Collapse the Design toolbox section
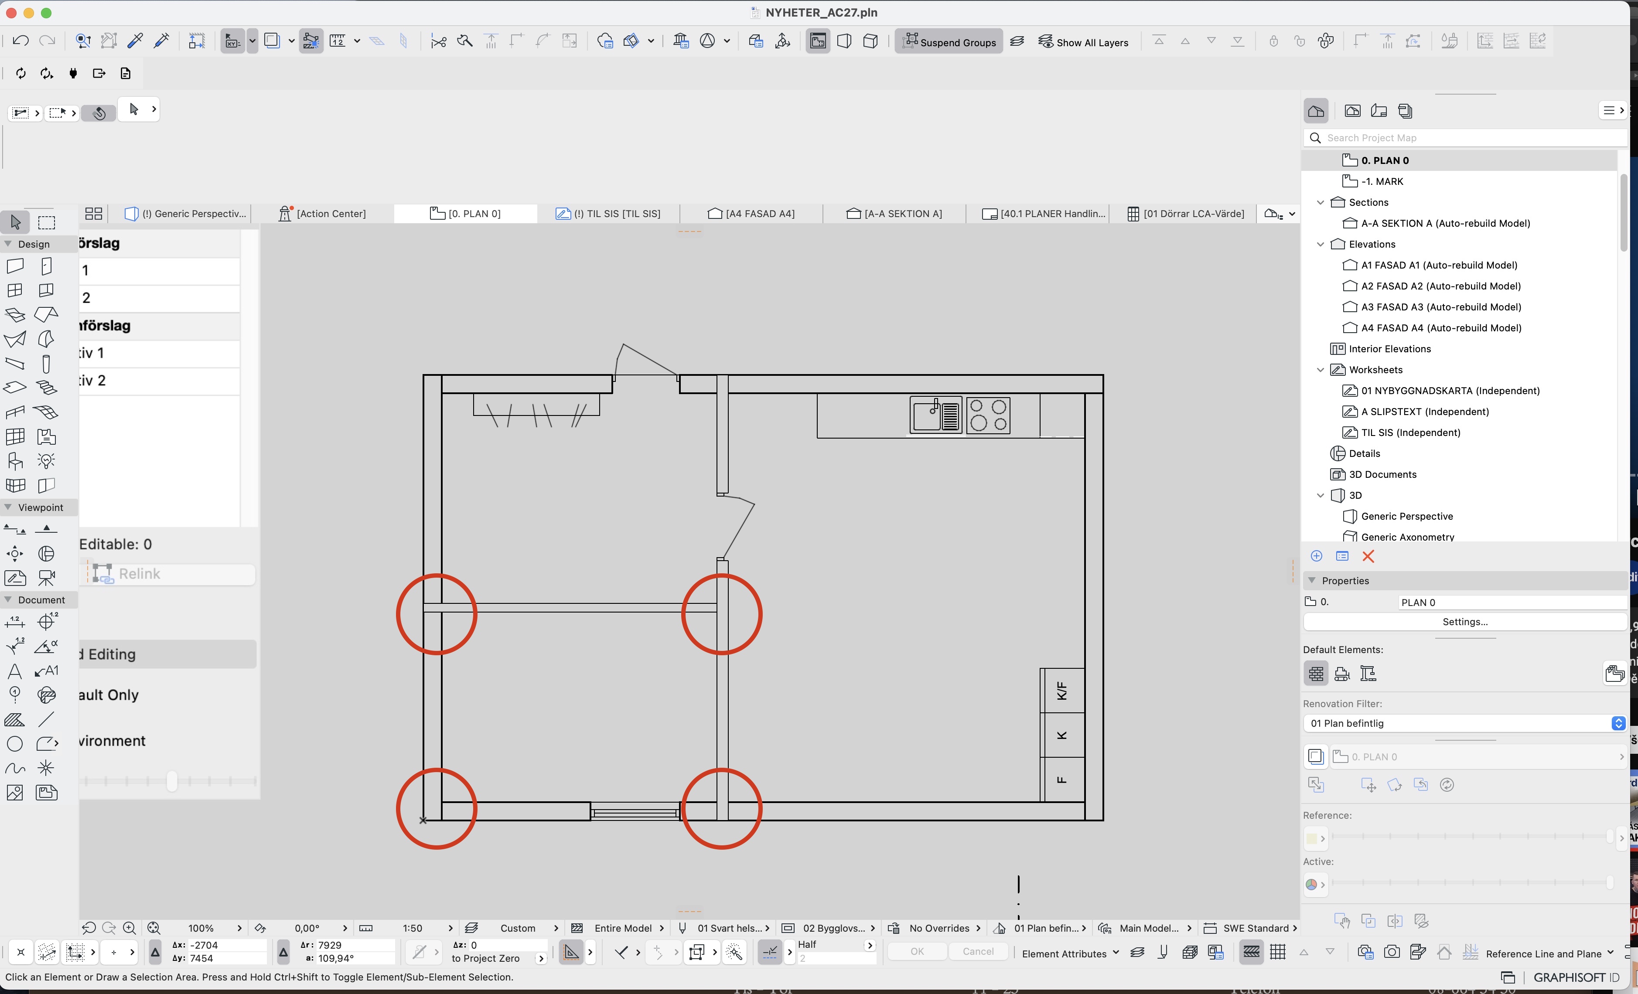Screen dimensions: 1638x994 point(9,244)
